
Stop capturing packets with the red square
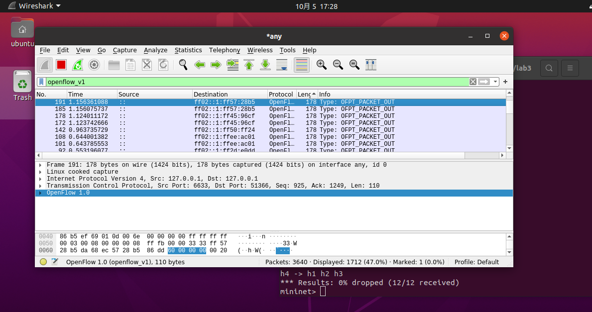(x=61, y=65)
